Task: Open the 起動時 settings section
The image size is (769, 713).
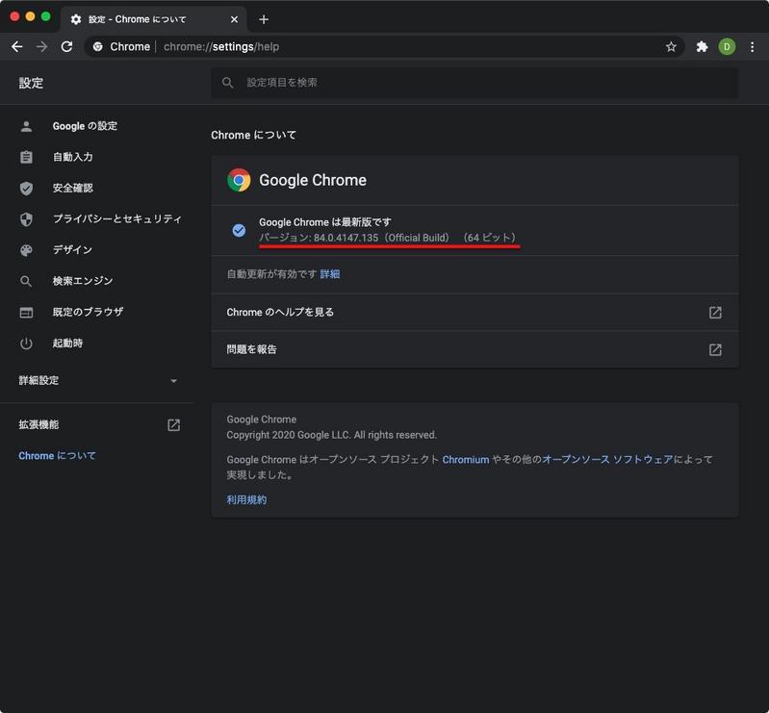Action: tap(67, 343)
